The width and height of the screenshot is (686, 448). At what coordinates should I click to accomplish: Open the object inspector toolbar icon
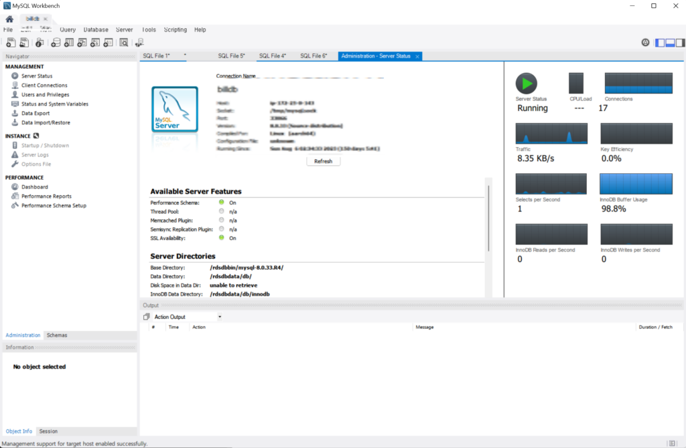click(40, 42)
